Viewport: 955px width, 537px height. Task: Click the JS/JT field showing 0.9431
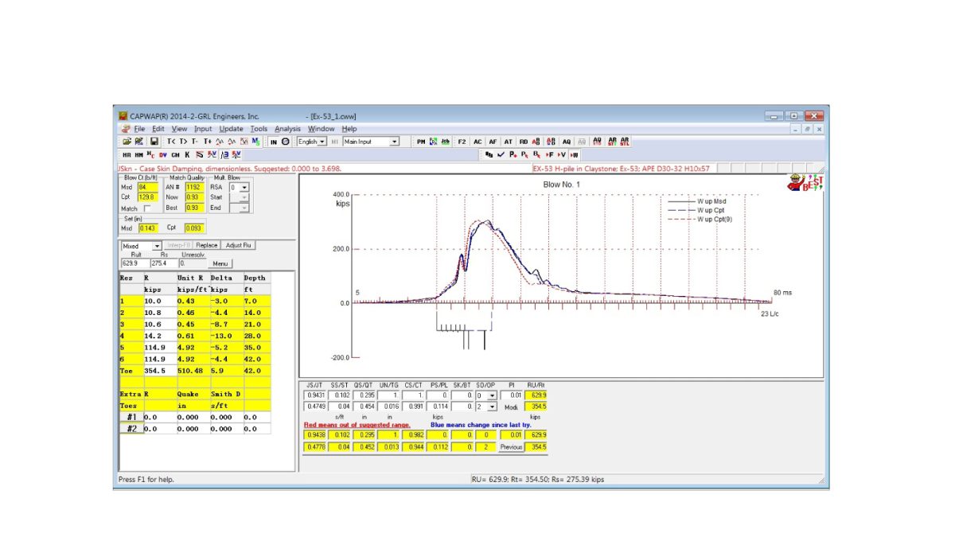(316, 395)
